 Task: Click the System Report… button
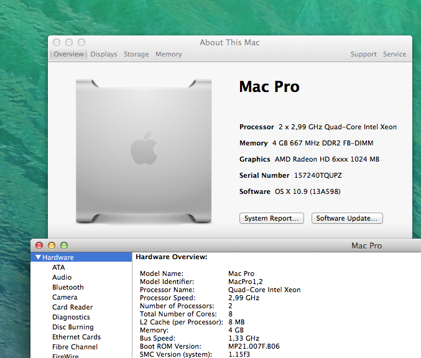pyautogui.click(x=272, y=218)
